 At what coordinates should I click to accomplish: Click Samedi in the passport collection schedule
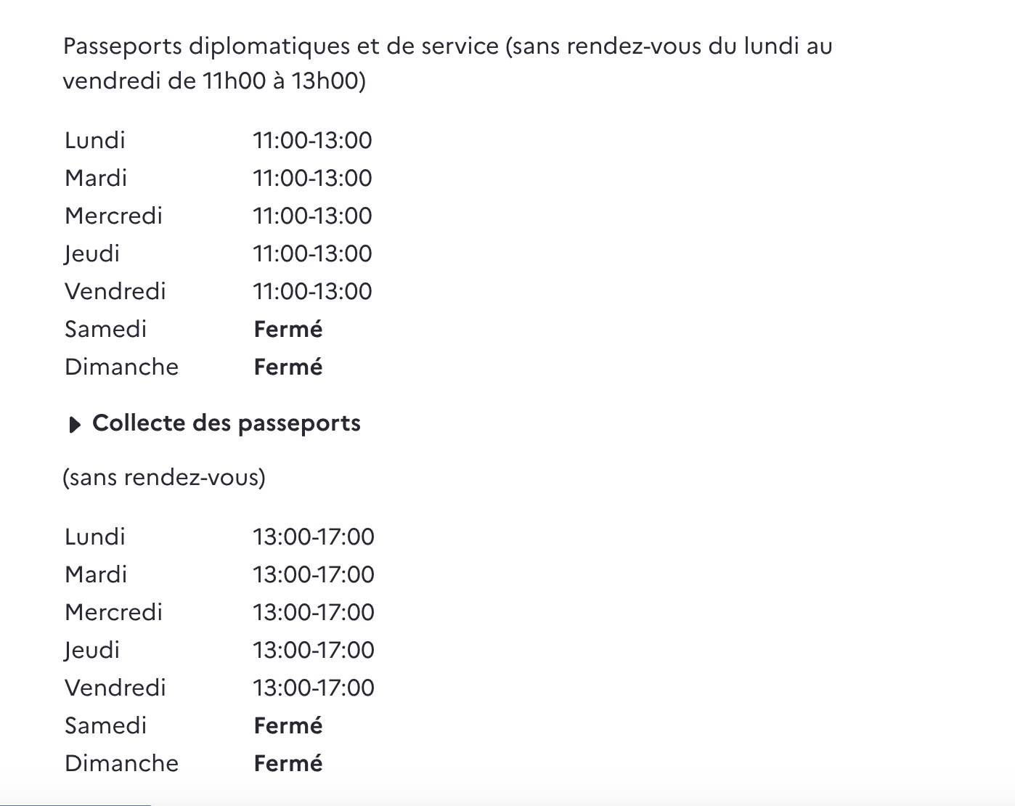105,725
